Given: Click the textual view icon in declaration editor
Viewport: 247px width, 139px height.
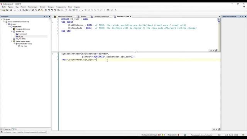Looking at the screenshot, I should pyautogui.click(x=219, y=19).
